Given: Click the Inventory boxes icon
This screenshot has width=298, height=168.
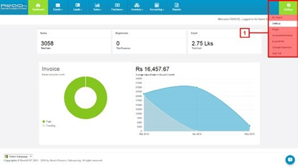Looking at the screenshot, I should coord(137,5).
